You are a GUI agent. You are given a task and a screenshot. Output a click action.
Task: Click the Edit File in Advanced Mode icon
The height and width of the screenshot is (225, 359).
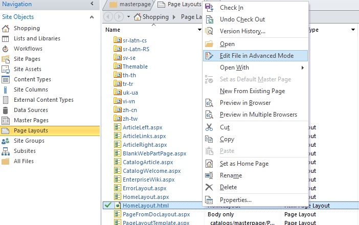click(209, 56)
